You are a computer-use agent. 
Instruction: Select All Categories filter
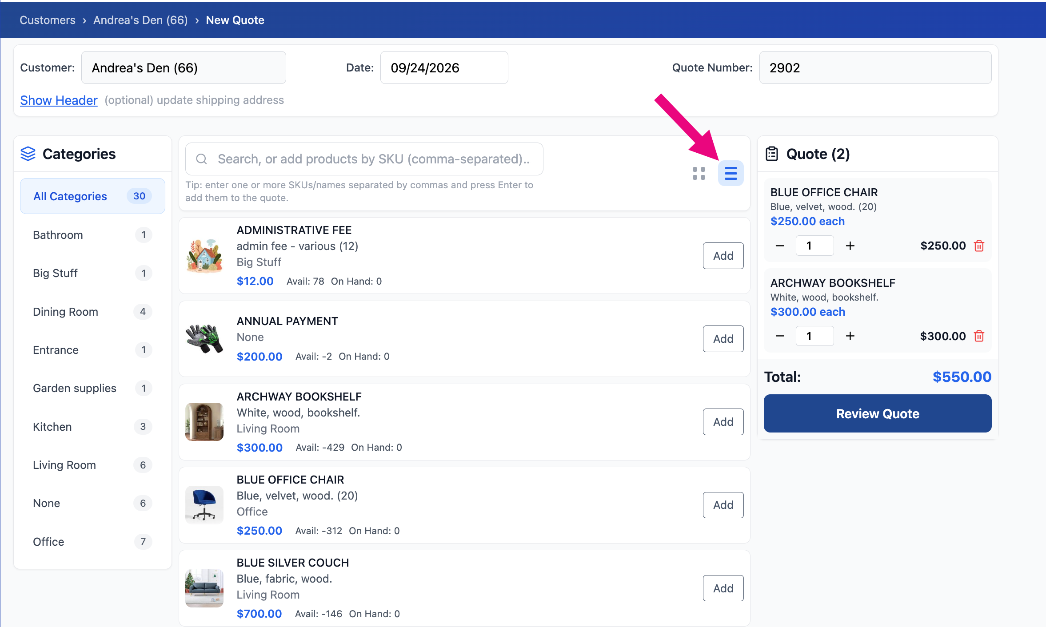click(92, 196)
